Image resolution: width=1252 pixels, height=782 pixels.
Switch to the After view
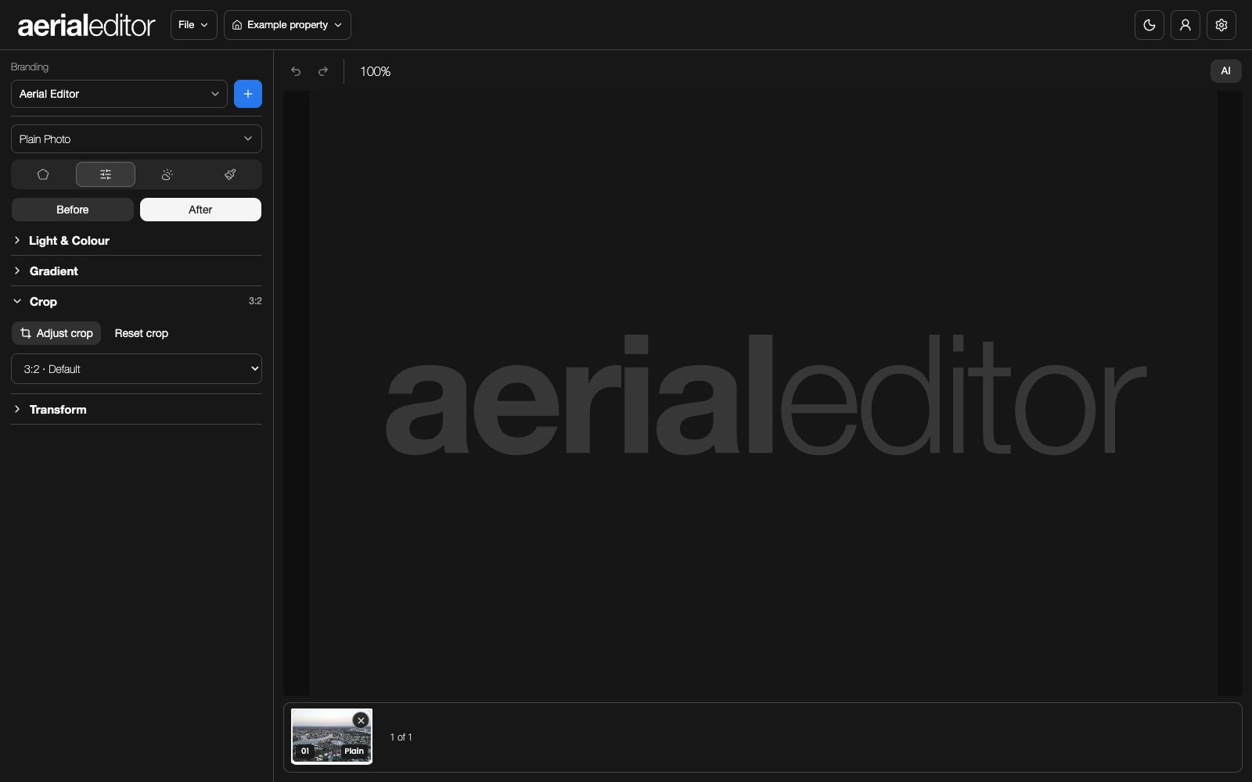tap(200, 210)
